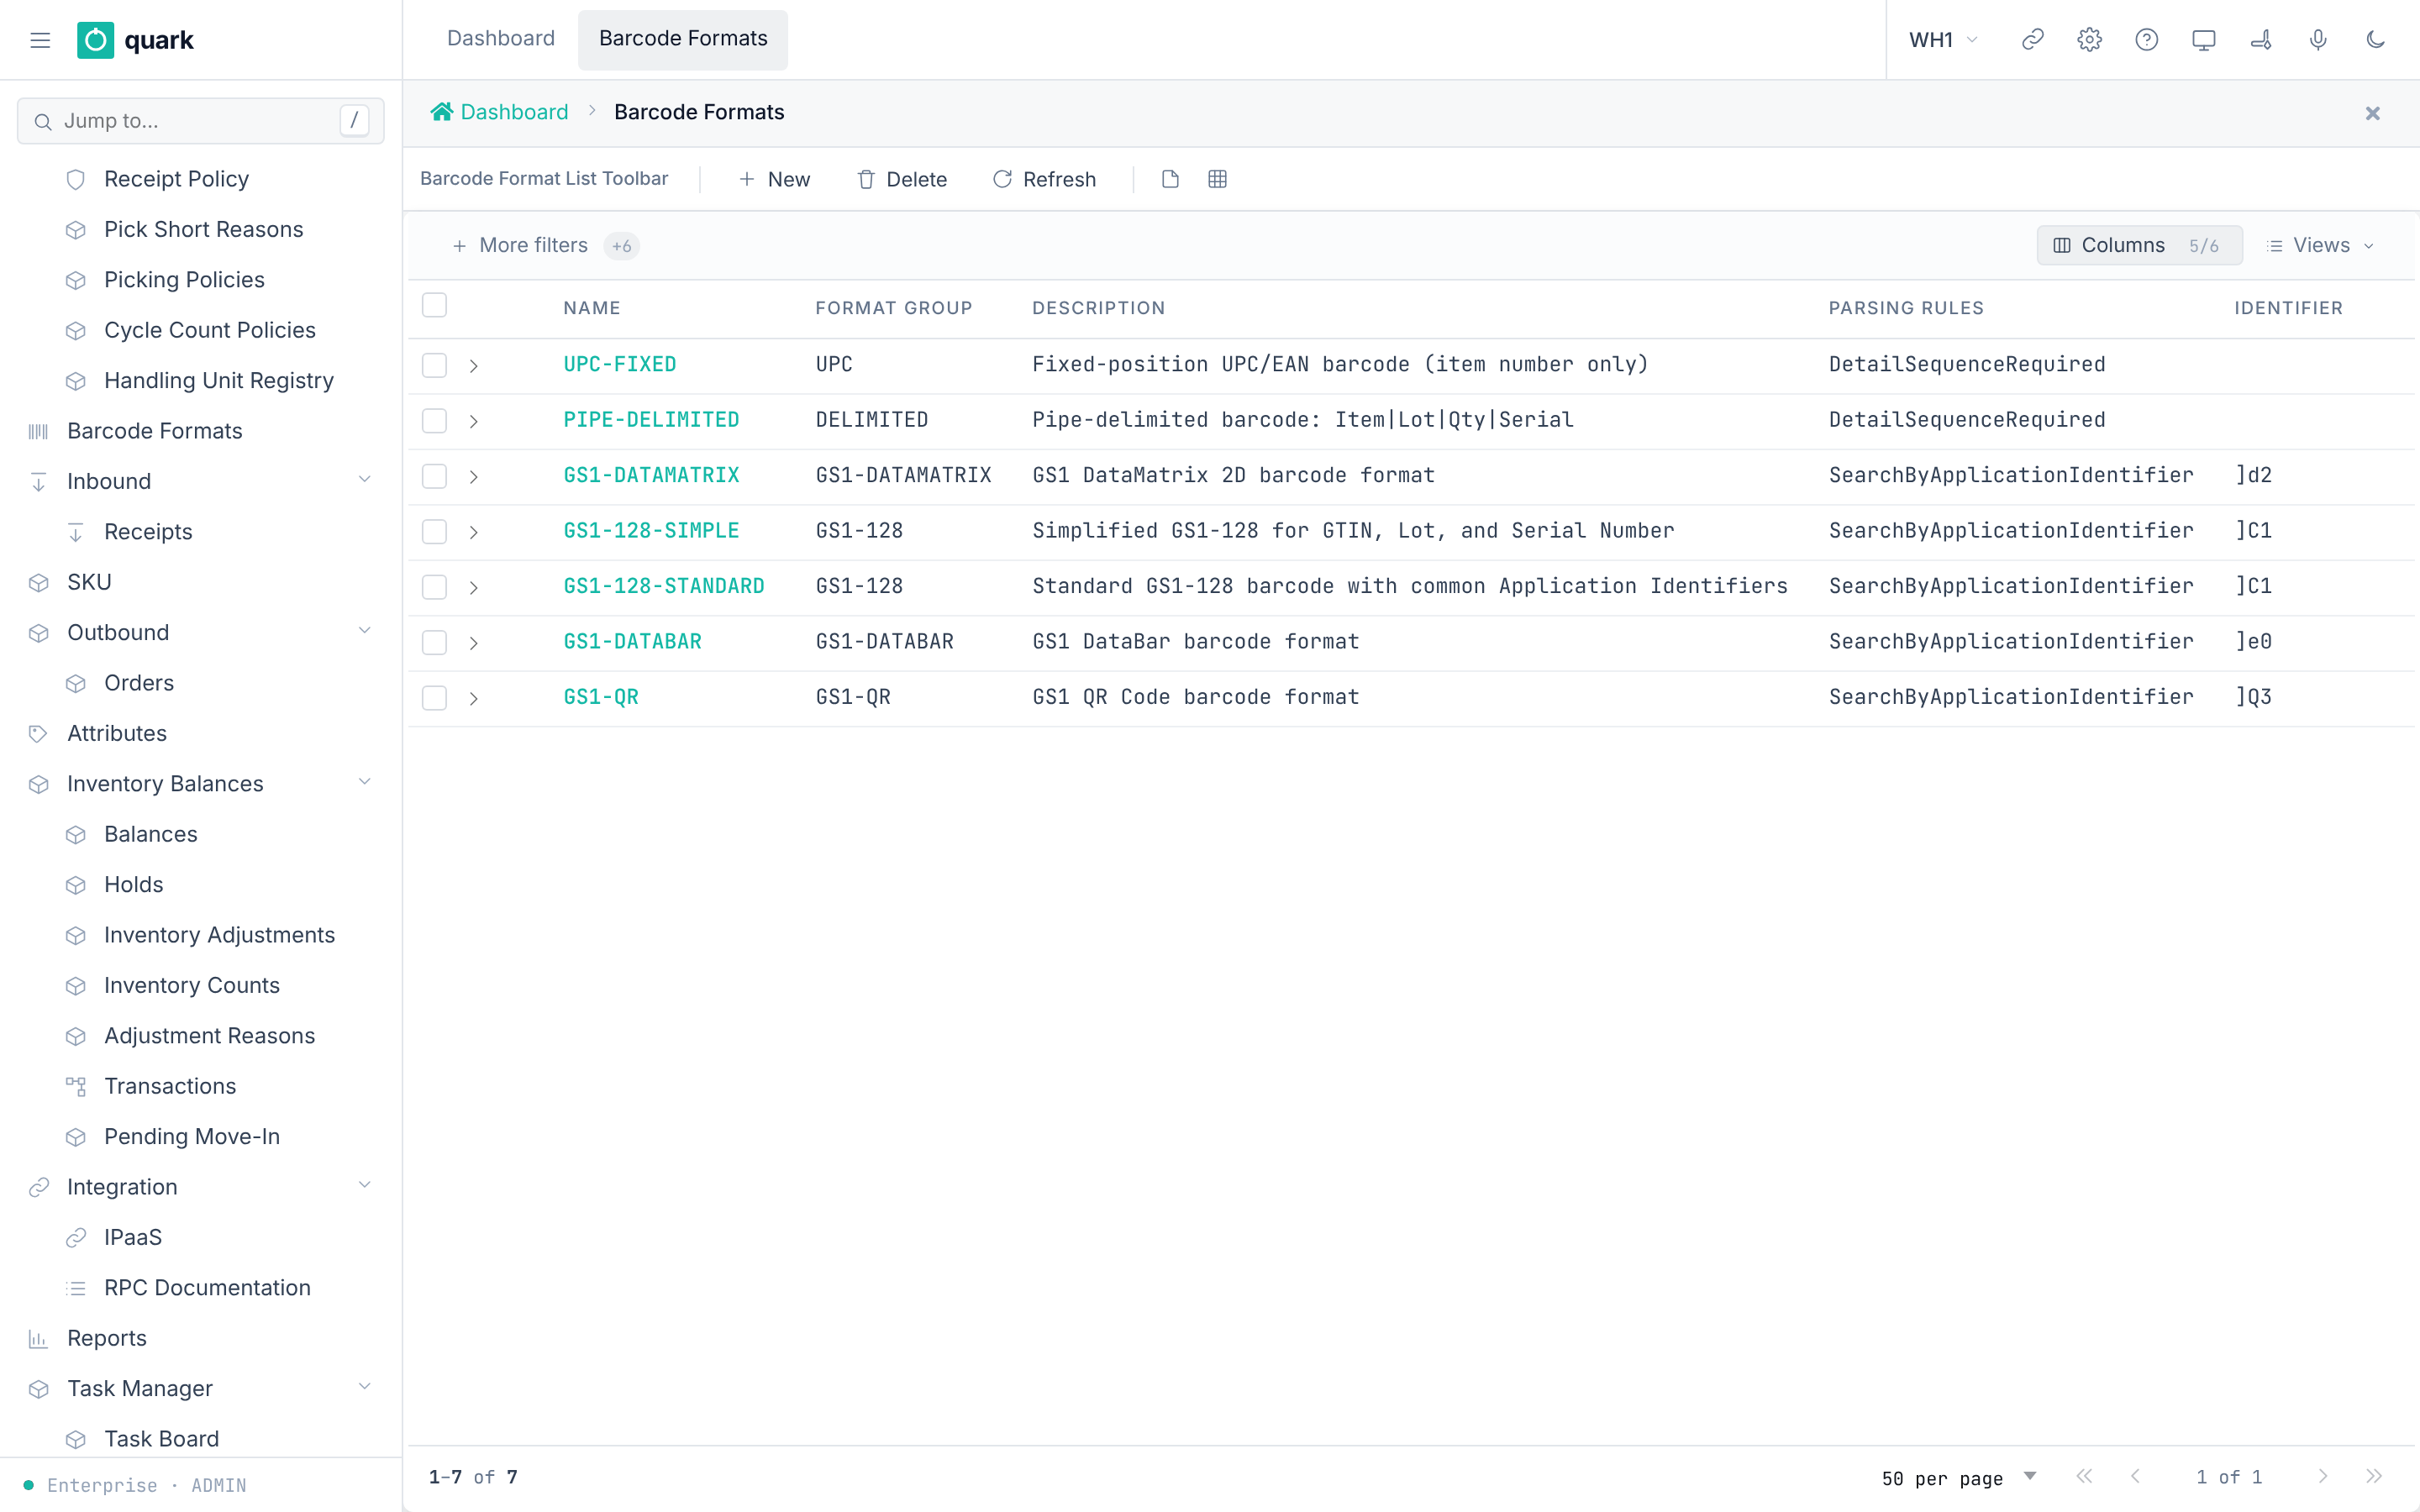Select the Barcode Formats tab
Screen dimensions: 2420x1512
(683, 39)
